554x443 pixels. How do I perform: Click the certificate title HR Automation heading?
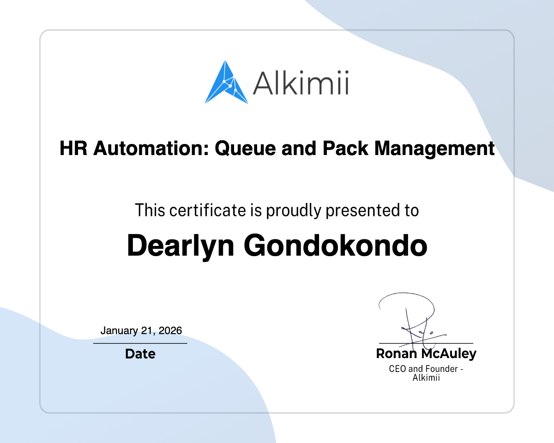pos(277,149)
